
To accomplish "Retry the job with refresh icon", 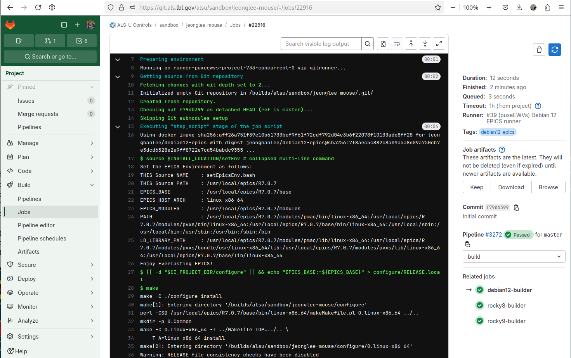I will pos(555,50).
